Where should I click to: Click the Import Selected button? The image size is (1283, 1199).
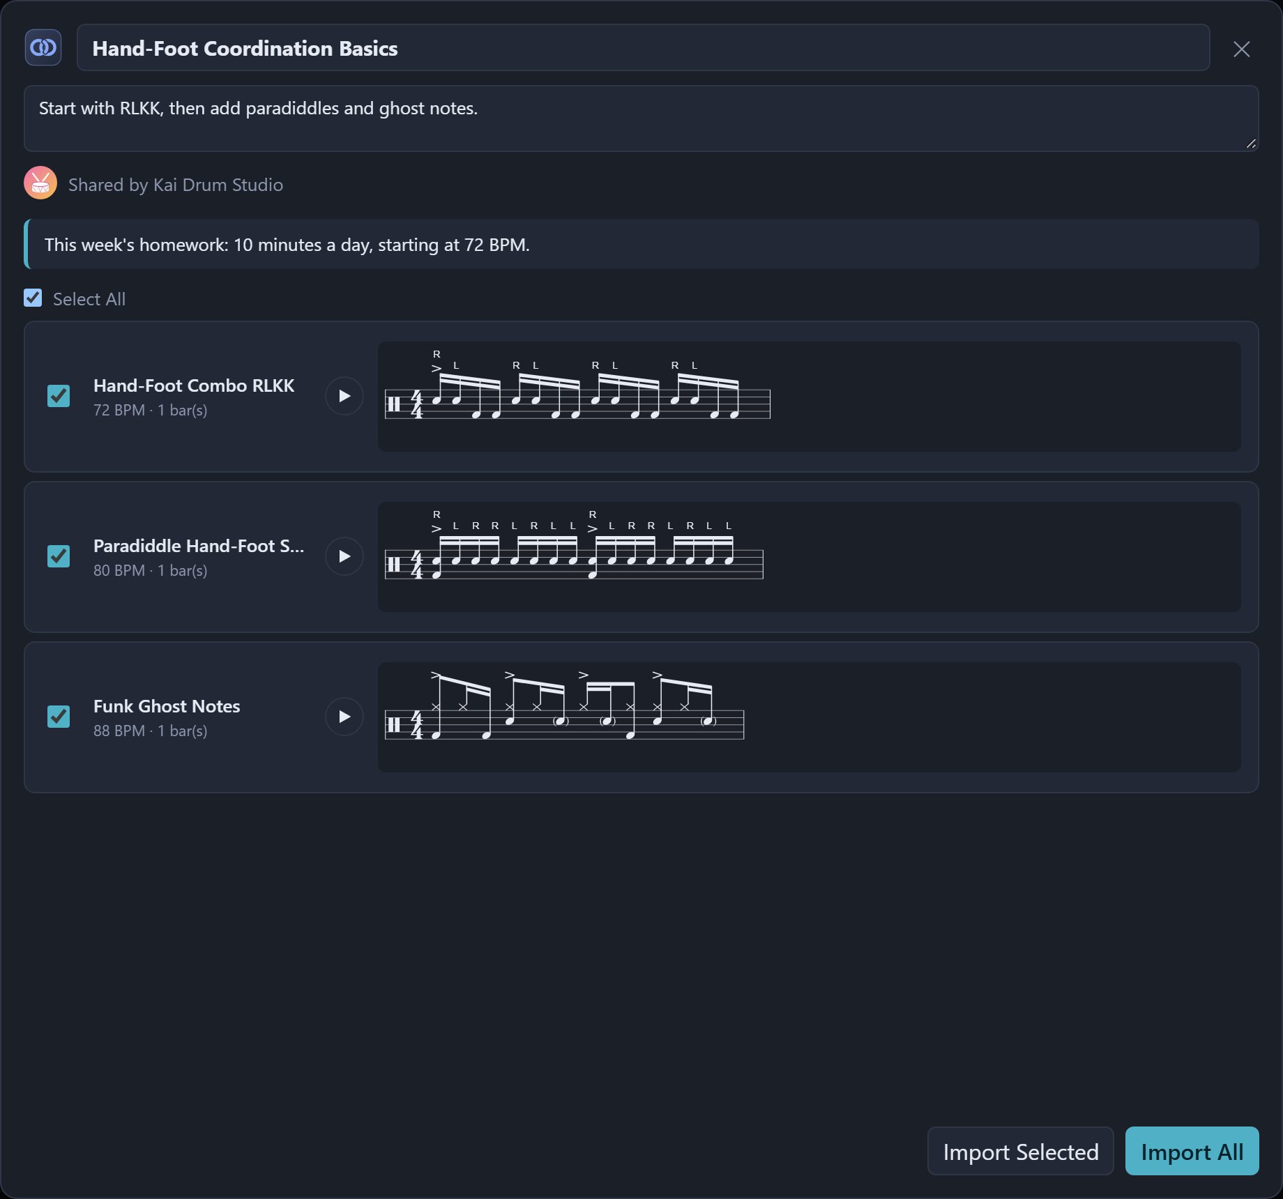click(x=1020, y=1152)
